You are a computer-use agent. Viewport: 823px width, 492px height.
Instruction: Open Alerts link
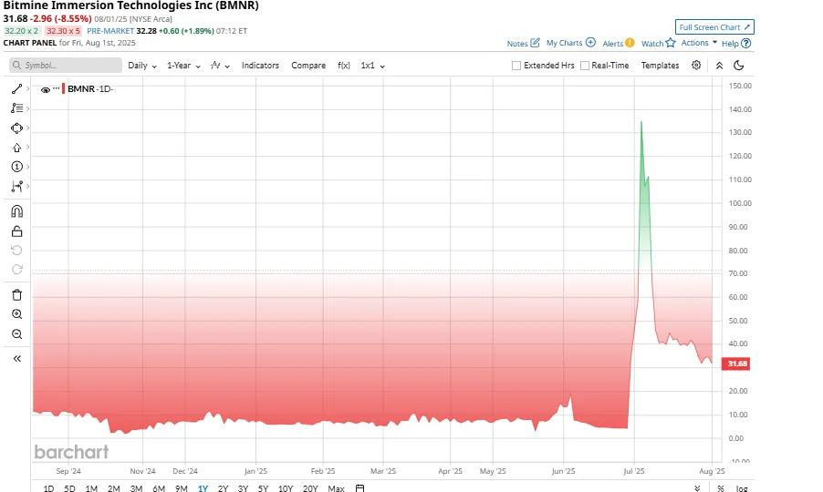(x=619, y=43)
